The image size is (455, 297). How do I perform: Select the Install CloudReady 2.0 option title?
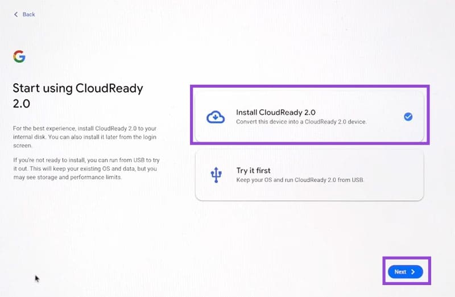point(276,112)
